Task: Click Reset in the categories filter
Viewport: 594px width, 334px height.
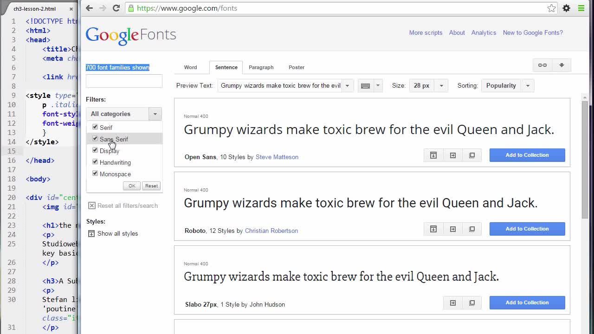Action: pos(151,186)
